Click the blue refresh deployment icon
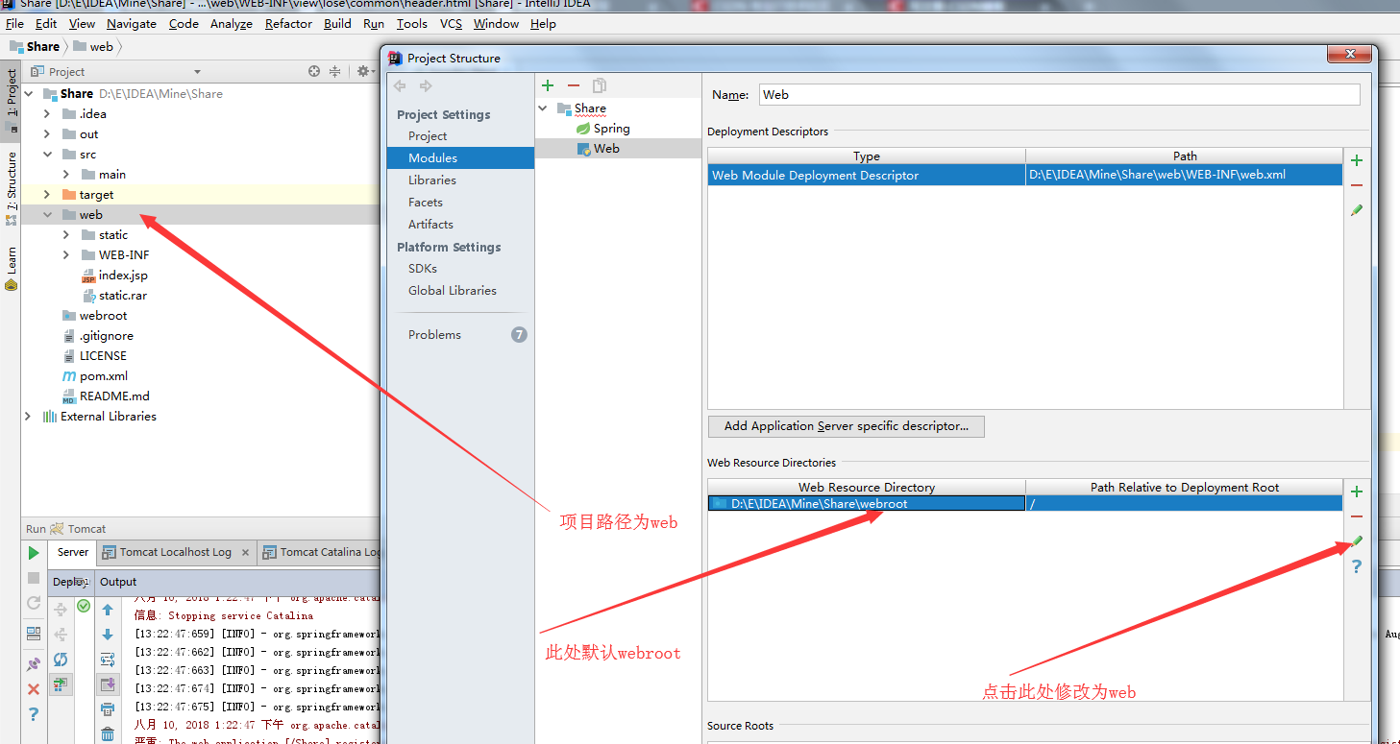The width and height of the screenshot is (1400, 744). (x=61, y=659)
